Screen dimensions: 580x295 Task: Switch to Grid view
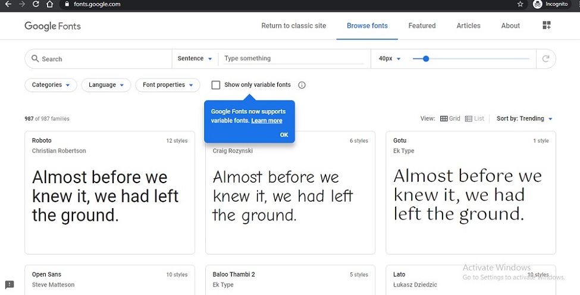(x=450, y=118)
